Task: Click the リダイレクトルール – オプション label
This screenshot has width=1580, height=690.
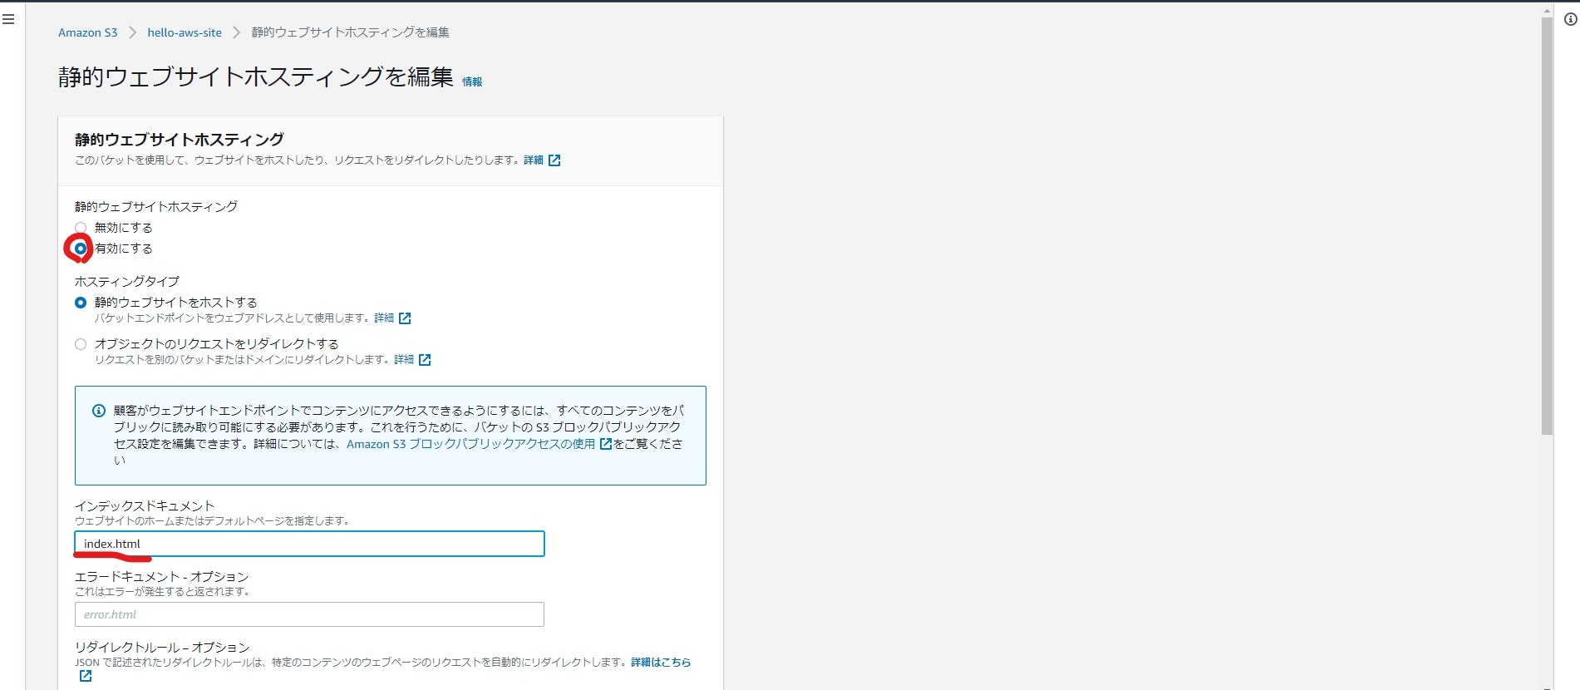Action: pyautogui.click(x=162, y=648)
